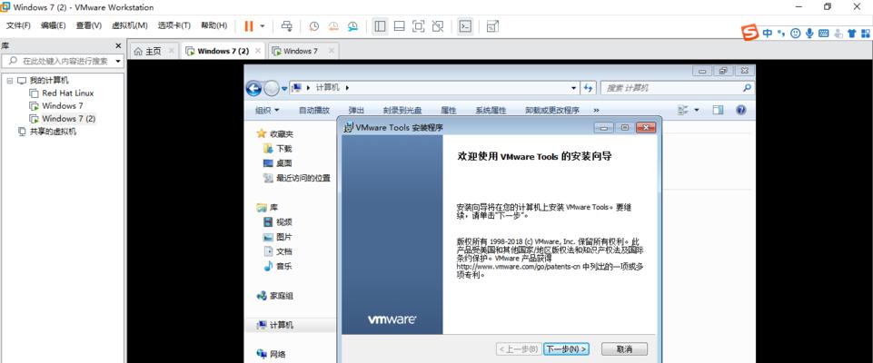Viewport: 873px width, 363px height.
Task: Select Red Hat Linux in the library
Action: [x=67, y=93]
